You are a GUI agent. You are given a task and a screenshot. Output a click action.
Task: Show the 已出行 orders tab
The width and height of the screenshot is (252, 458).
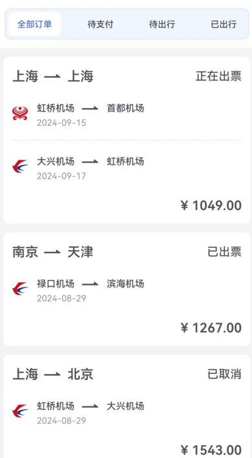click(x=224, y=25)
